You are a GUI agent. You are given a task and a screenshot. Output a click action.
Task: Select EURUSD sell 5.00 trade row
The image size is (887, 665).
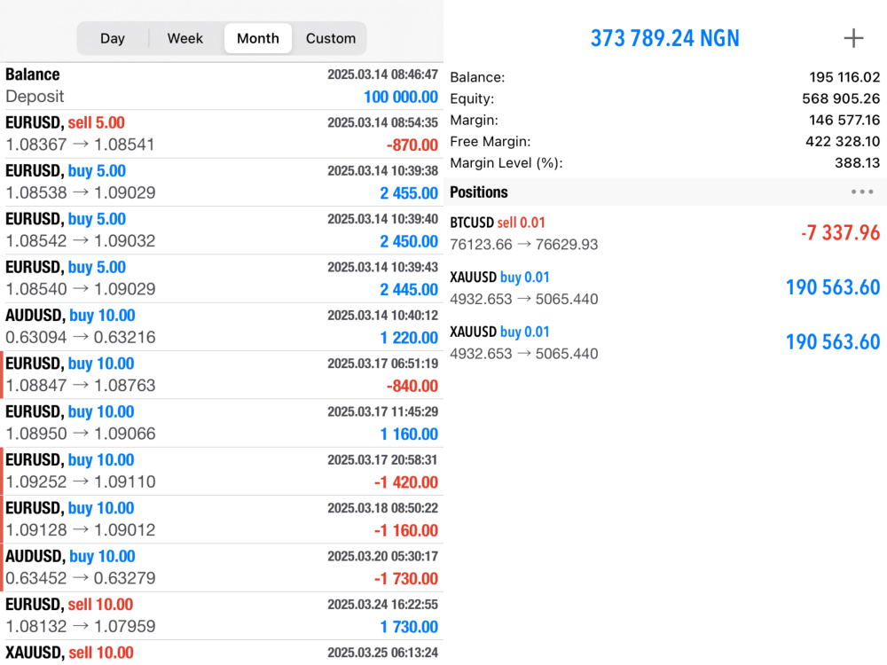[x=222, y=134]
